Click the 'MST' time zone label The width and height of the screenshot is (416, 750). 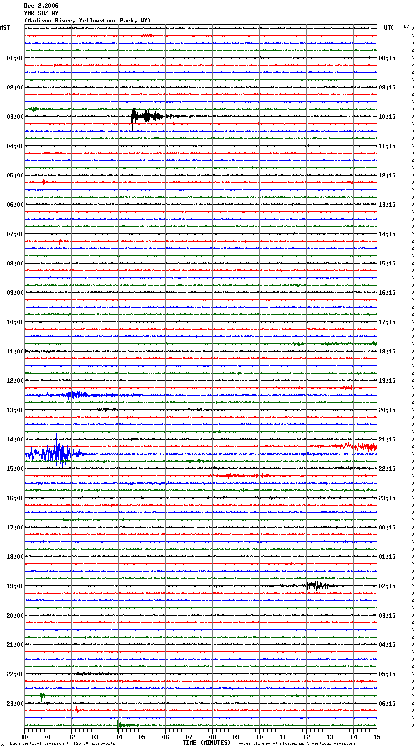tap(5, 28)
